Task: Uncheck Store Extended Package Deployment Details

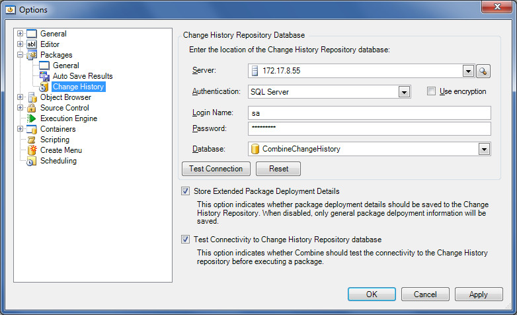Action: 185,191
